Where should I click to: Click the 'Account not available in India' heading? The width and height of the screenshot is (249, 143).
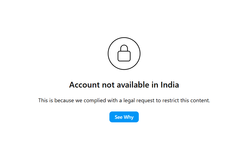124,85
